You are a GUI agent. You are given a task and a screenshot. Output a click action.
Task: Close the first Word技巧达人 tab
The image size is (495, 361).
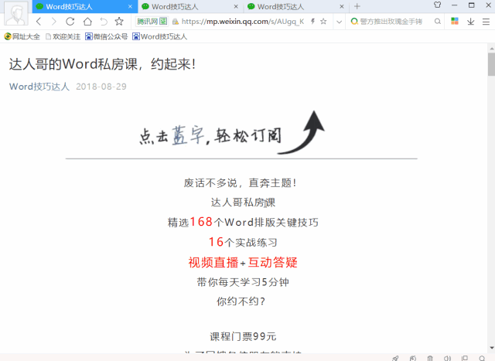point(130,7)
